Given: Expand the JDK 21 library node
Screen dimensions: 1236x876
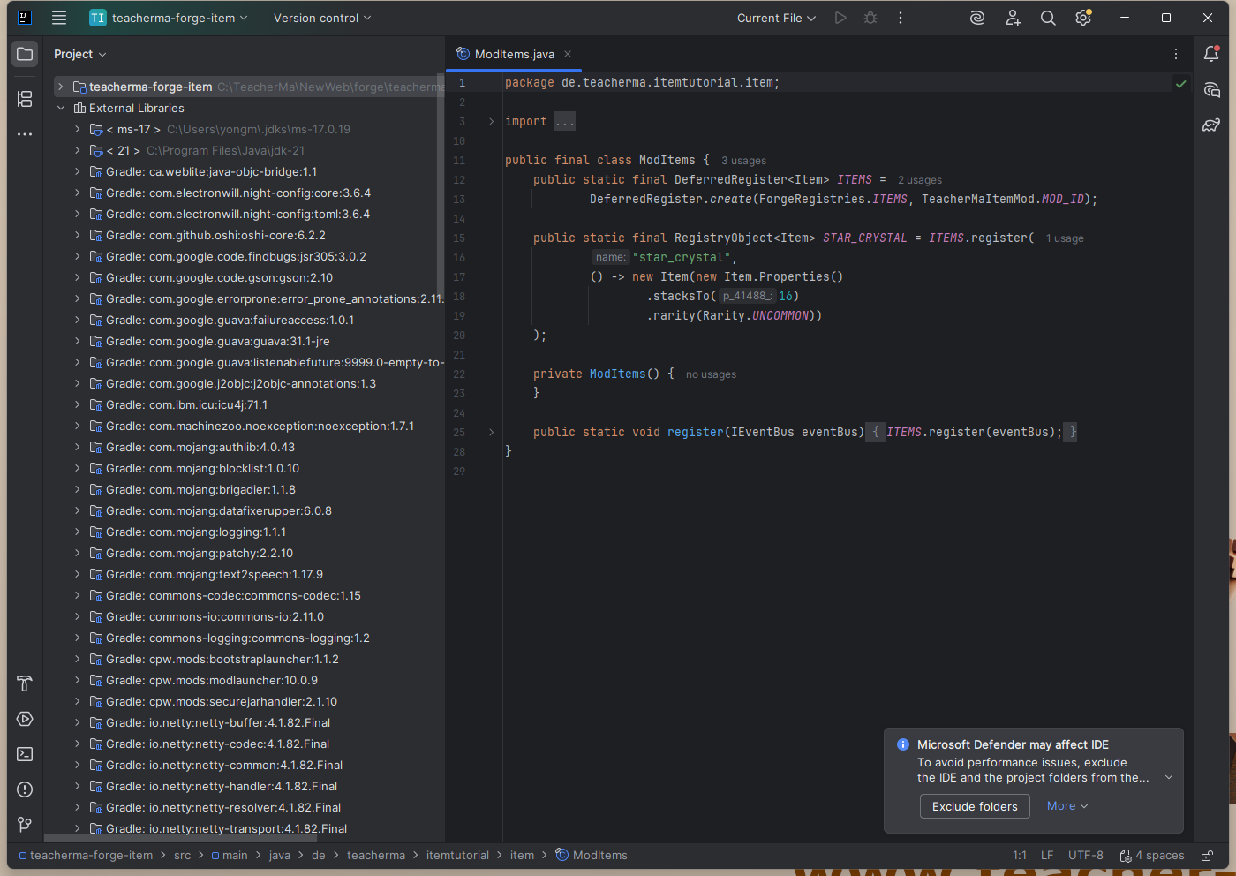Looking at the screenshot, I should (x=78, y=150).
